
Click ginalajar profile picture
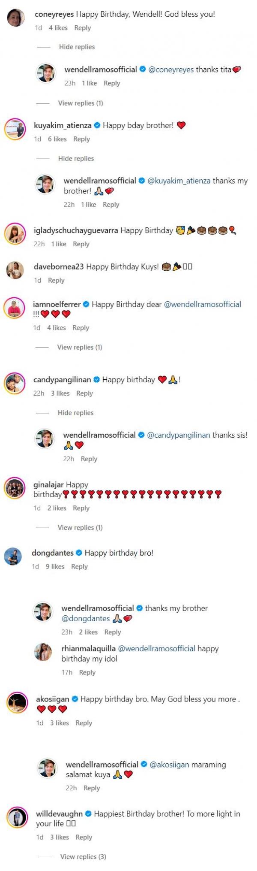click(x=15, y=488)
